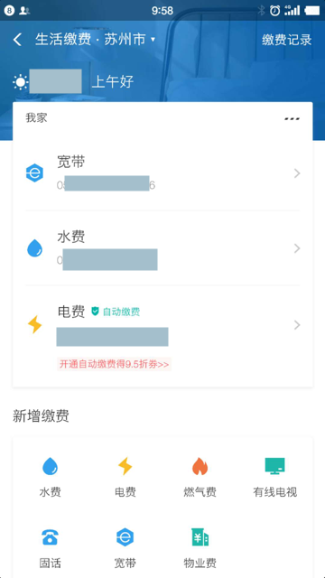The image size is (325, 578).
Task: Expand the 宽带 row chevron
Action: click(297, 173)
